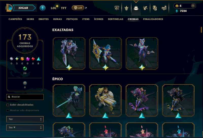This screenshot has height=138, width=203.
Task: Toggle Exibir desabilitadas checkbox
Action: (x=8, y=105)
